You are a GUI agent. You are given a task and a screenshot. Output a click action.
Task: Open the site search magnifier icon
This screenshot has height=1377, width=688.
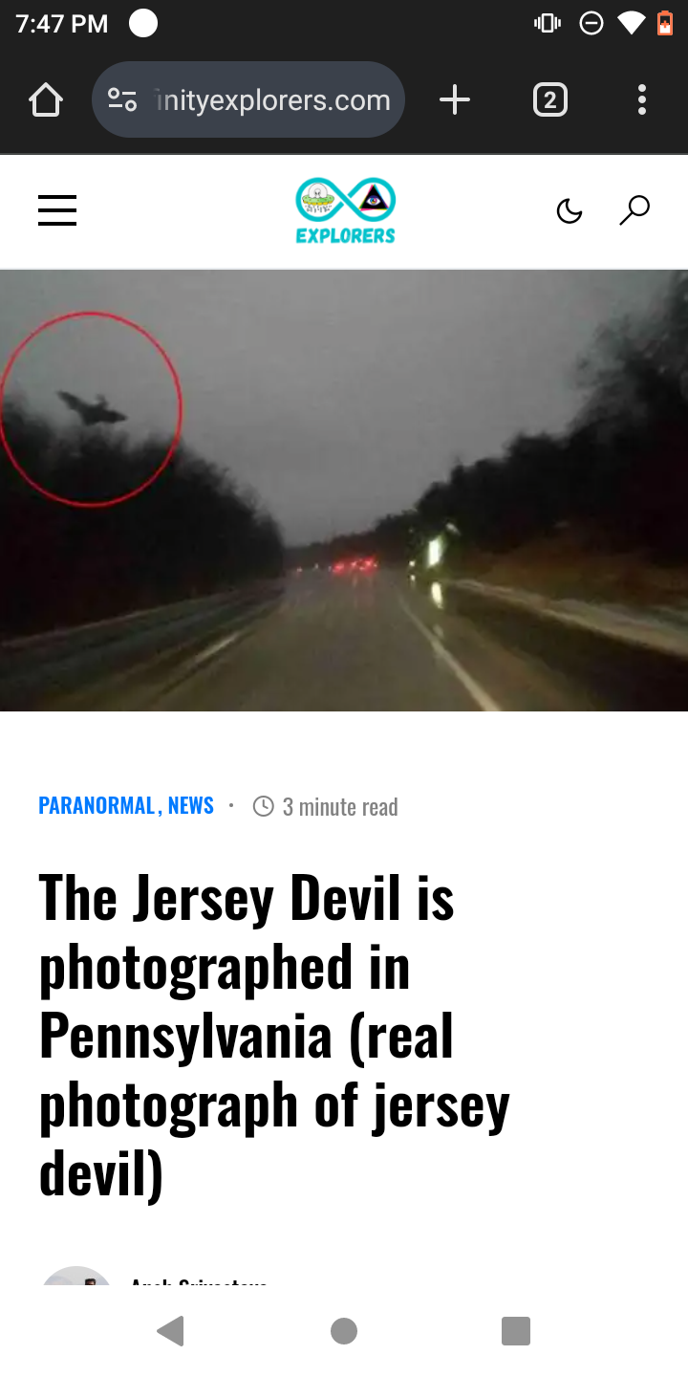(x=634, y=210)
